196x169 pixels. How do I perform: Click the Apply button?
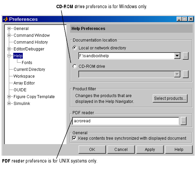click(x=150, y=150)
